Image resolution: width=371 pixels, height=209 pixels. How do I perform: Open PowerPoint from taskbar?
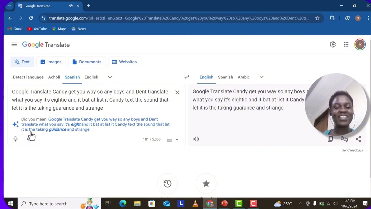point(224,203)
